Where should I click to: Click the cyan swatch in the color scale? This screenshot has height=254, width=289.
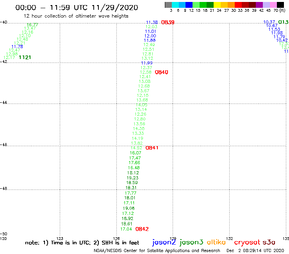click(x=175, y=5)
